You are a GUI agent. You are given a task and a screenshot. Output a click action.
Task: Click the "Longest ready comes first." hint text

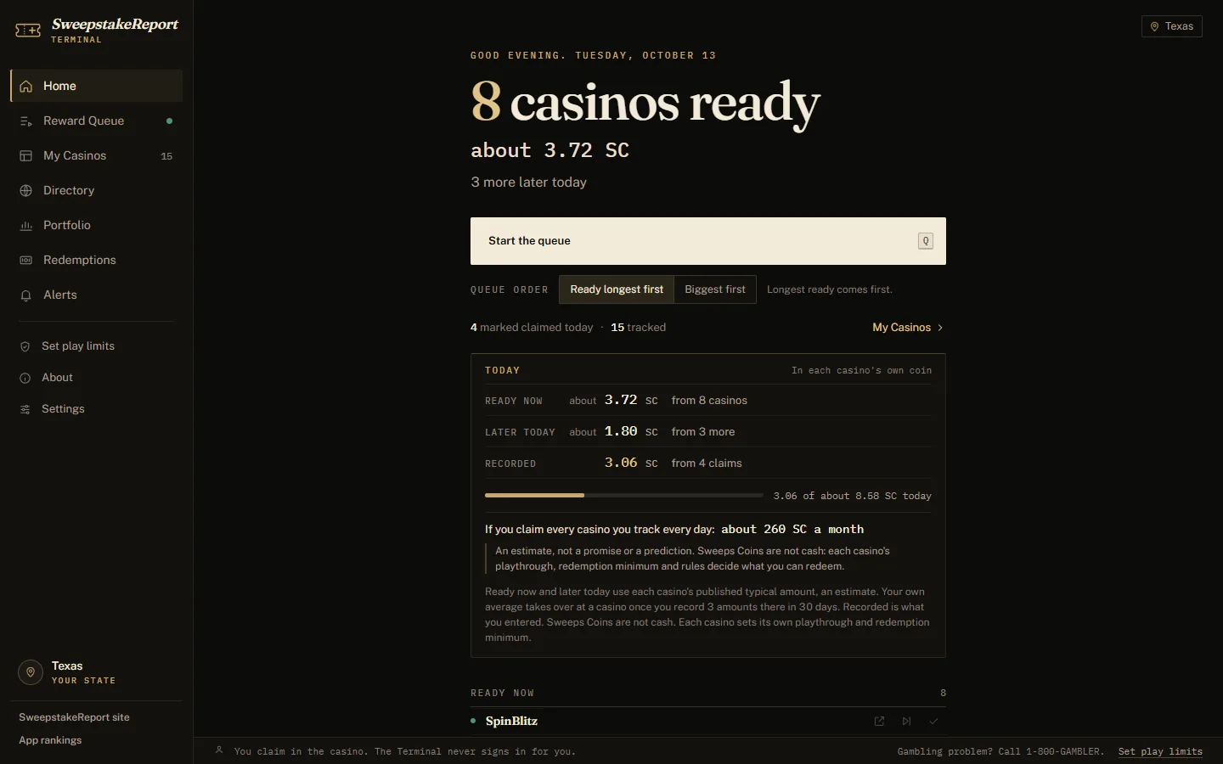coord(830,289)
